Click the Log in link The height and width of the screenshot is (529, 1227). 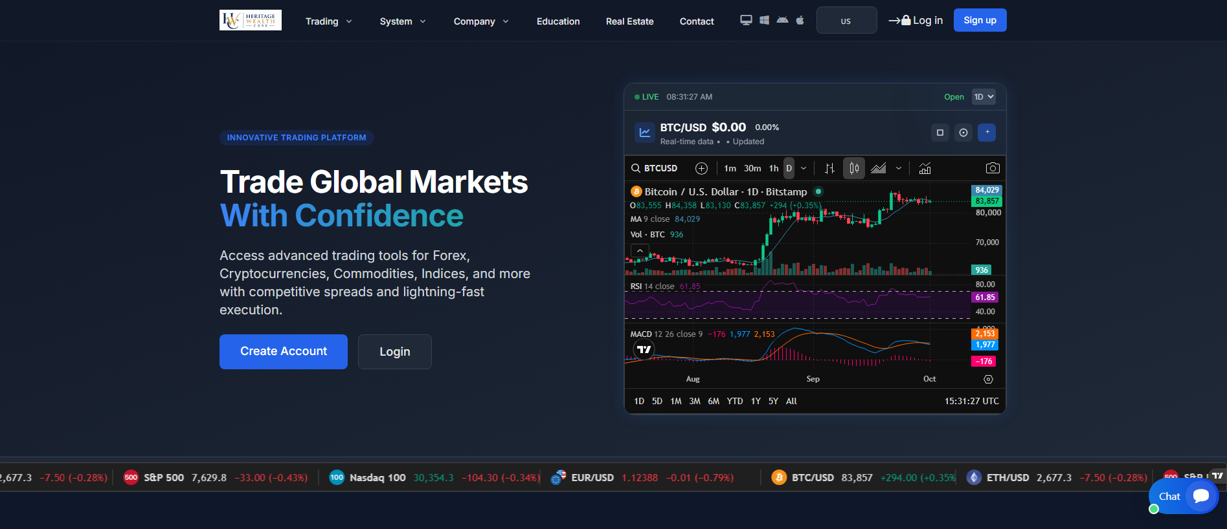click(916, 20)
